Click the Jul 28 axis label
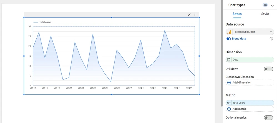 click(x=117, y=88)
